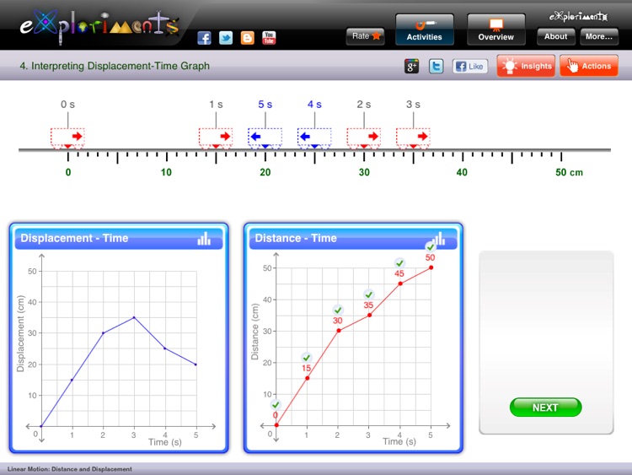
Task: Click the checkmark above the value 35
Action: tap(368, 294)
